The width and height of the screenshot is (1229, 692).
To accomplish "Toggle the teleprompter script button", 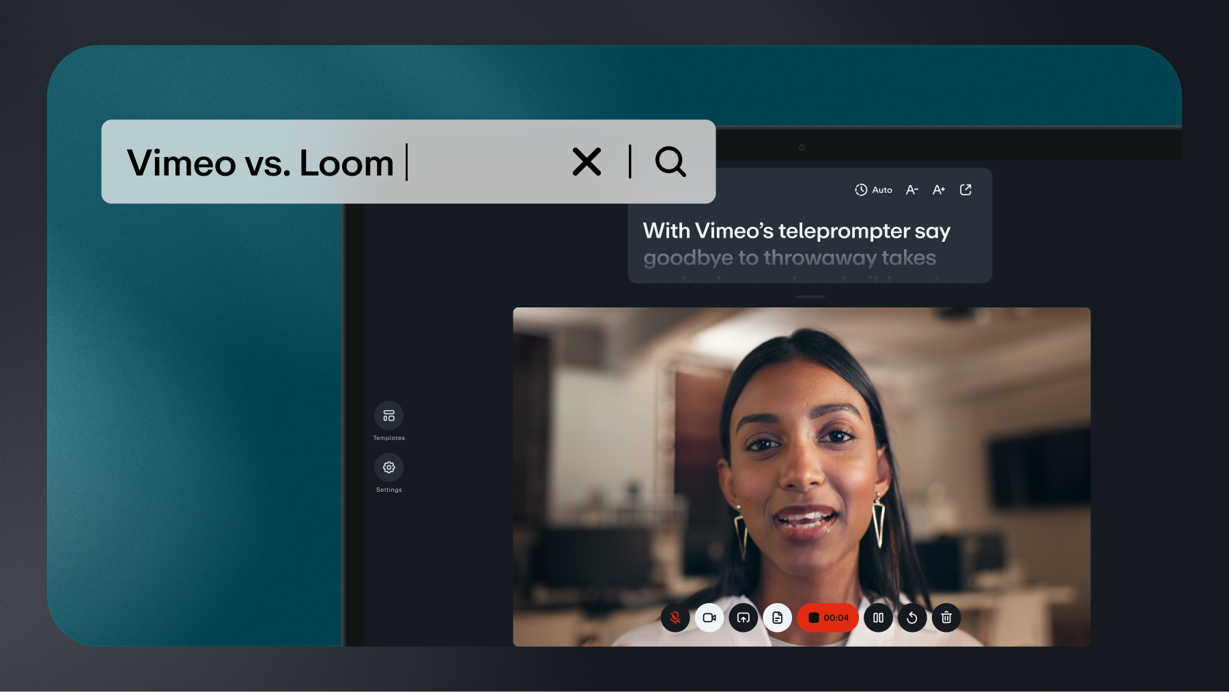I will 777,618.
